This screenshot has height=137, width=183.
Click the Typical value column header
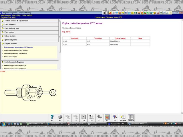(x=120, y=38)
